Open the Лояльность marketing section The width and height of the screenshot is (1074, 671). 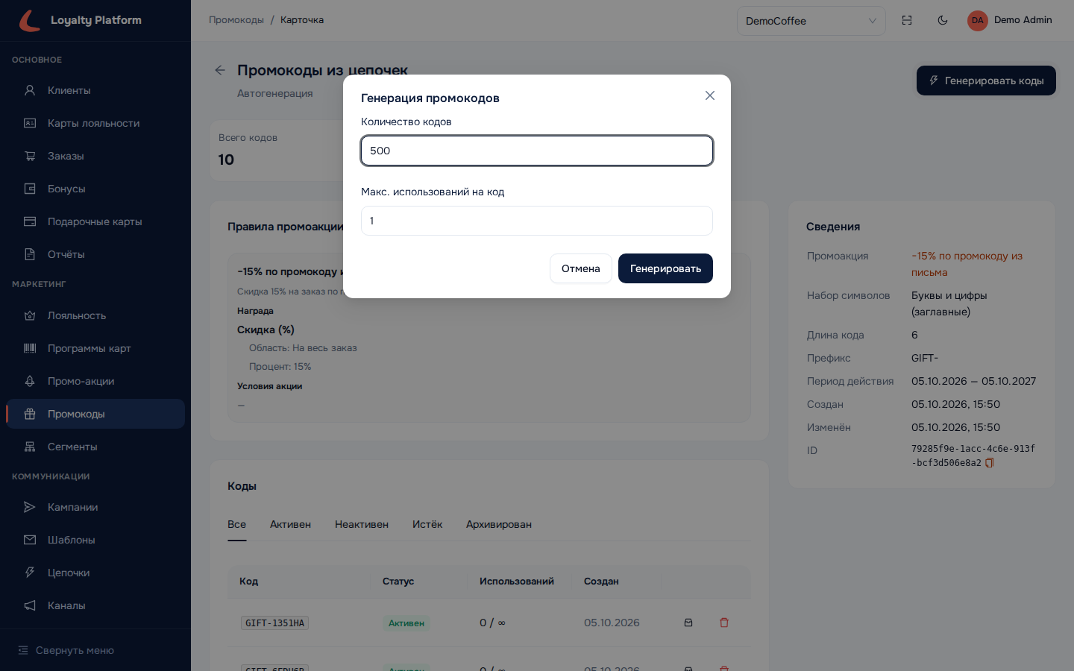[95, 315]
